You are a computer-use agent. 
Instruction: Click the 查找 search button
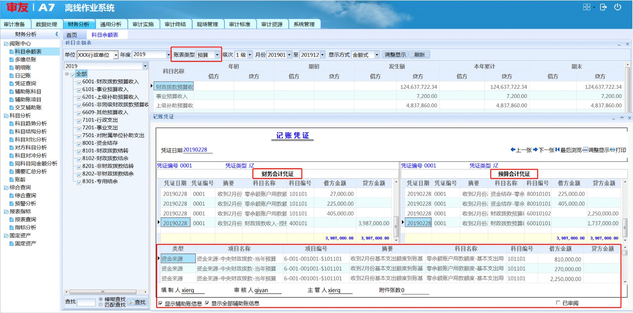coord(137,302)
